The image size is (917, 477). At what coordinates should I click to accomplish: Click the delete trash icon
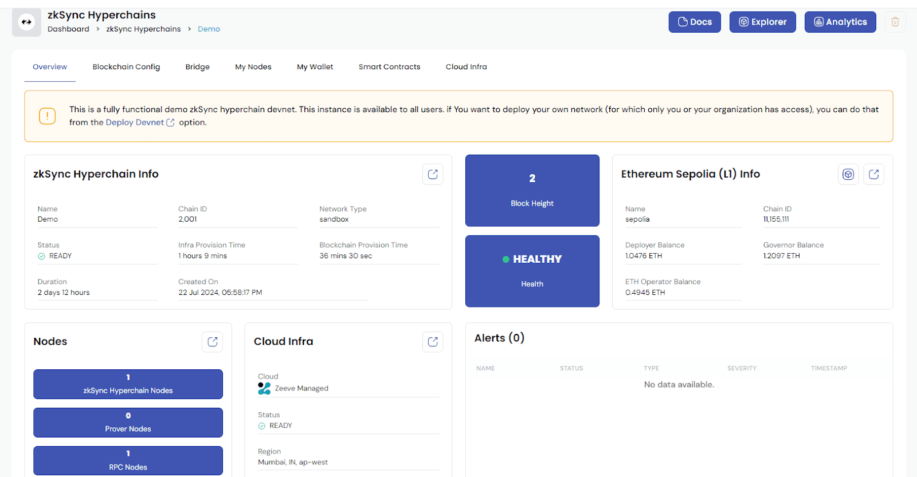point(895,22)
